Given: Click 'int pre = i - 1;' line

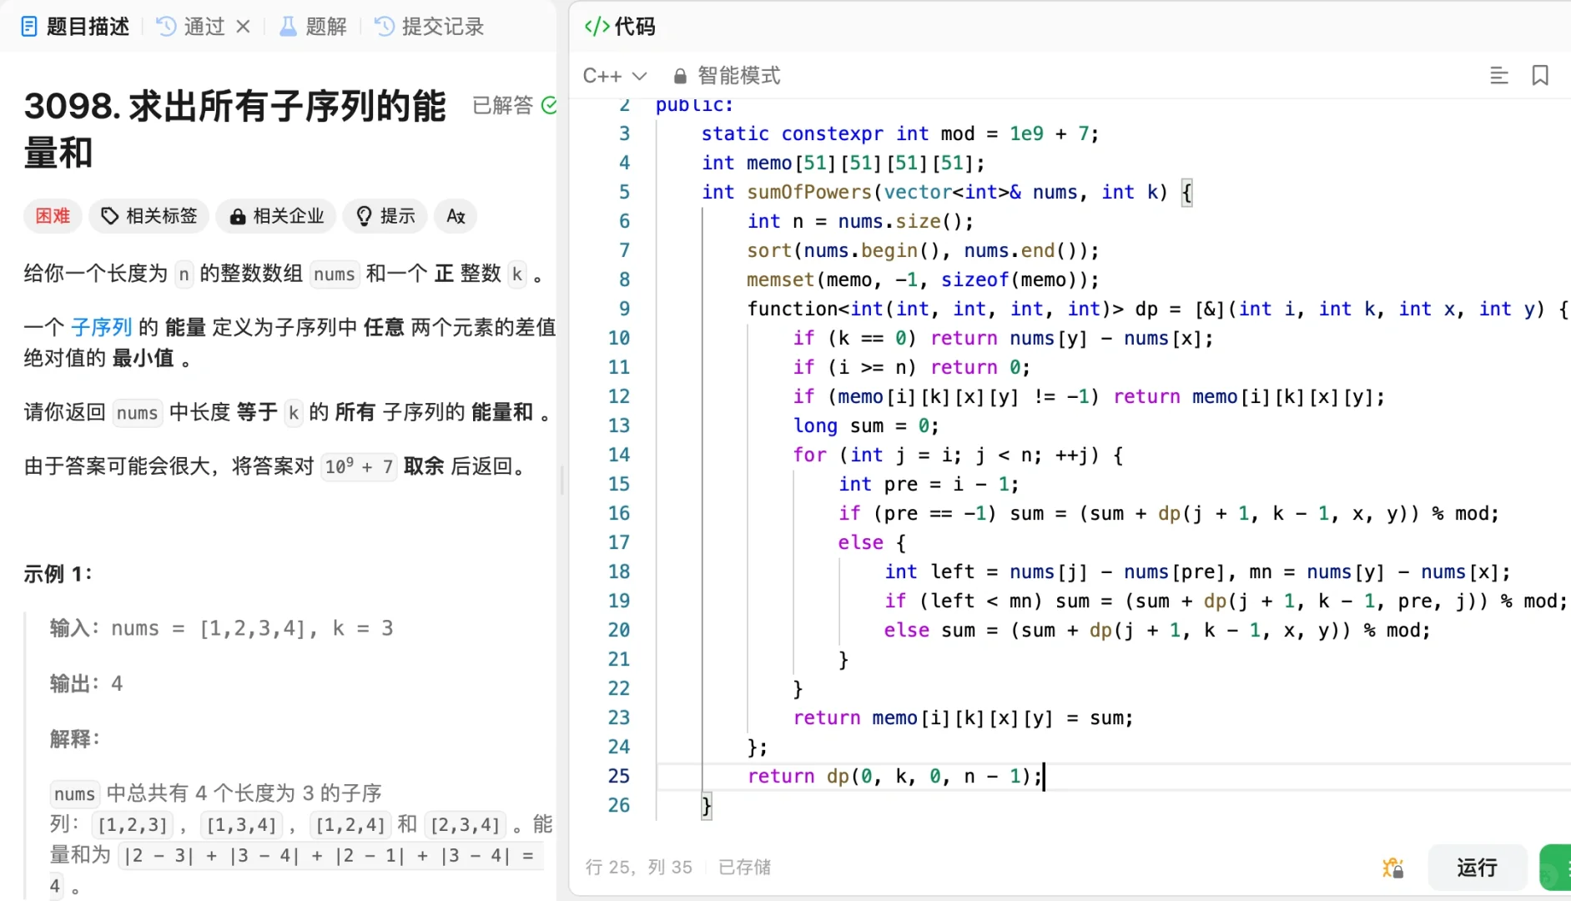Looking at the screenshot, I should 929,484.
